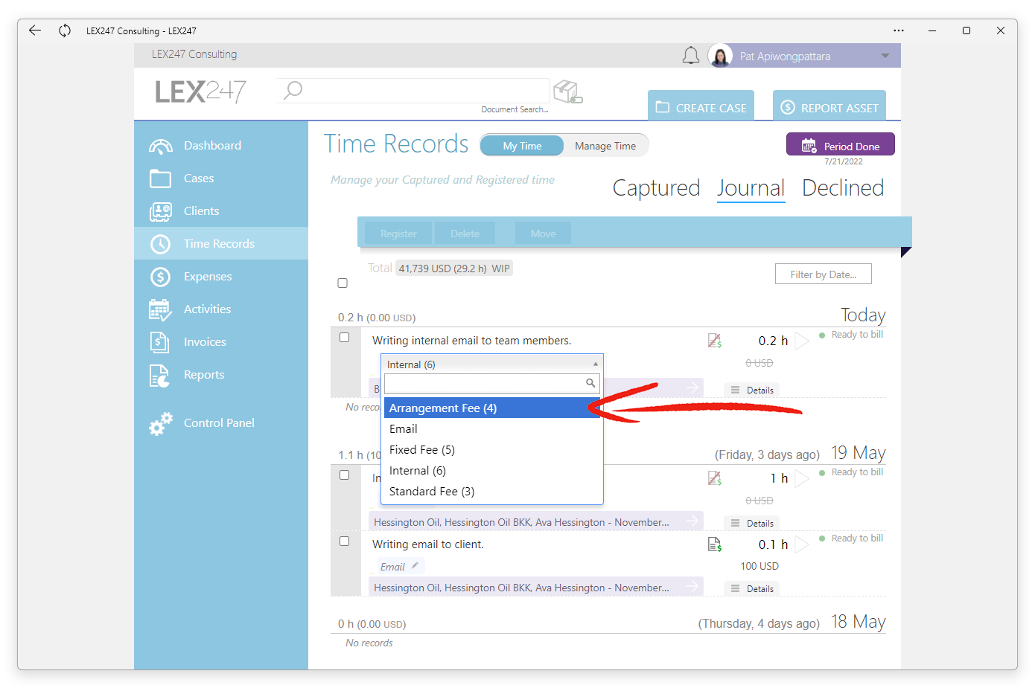Click the notification bell icon

(x=691, y=56)
